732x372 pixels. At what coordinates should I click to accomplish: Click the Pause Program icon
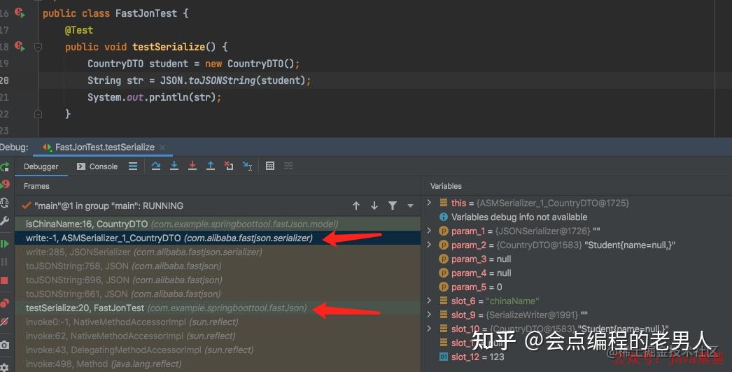4,262
